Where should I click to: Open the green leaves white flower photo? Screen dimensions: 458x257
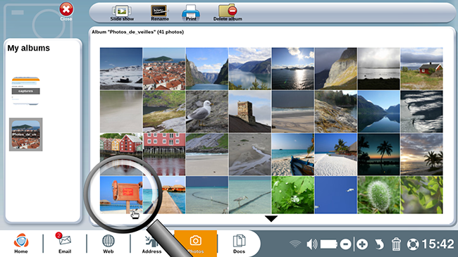(x=293, y=195)
